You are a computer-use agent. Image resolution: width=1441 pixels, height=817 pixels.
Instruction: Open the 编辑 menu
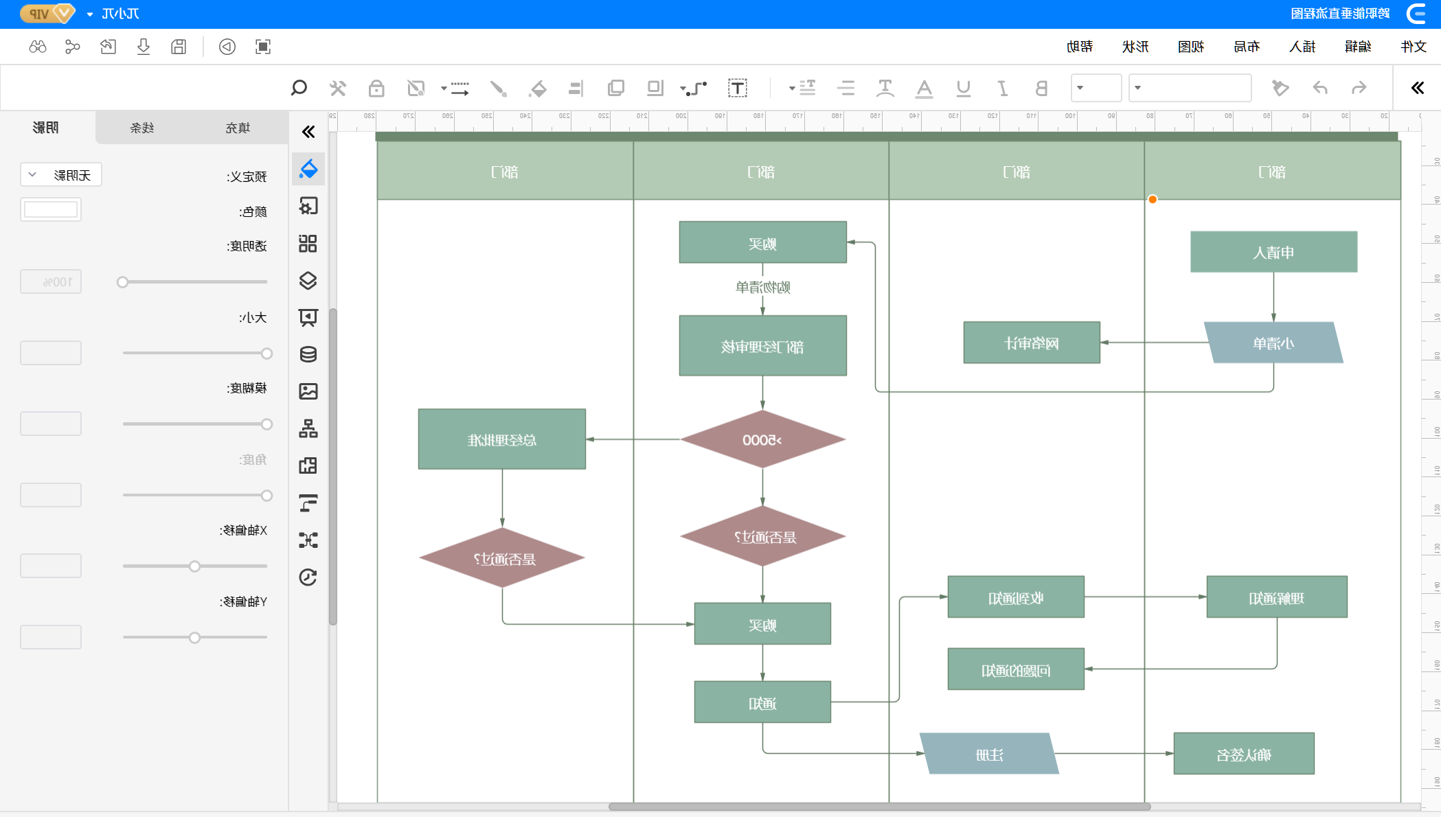tap(1358, 47)
